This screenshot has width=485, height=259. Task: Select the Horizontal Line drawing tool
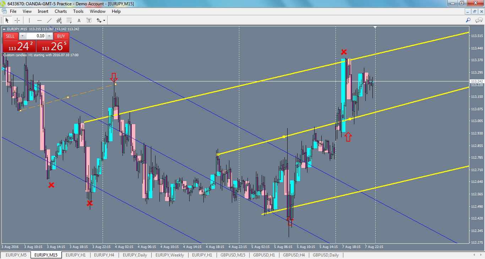coord(39,20)
